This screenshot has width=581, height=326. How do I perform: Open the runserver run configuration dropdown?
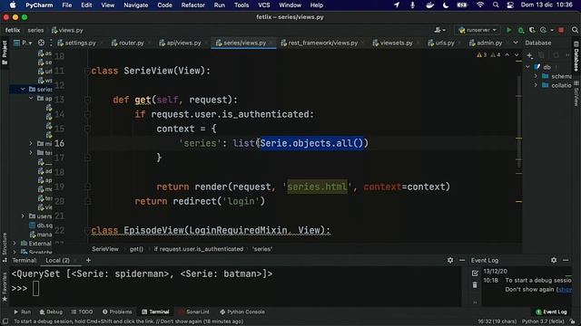pyautogui.click(x=478, y=30)
